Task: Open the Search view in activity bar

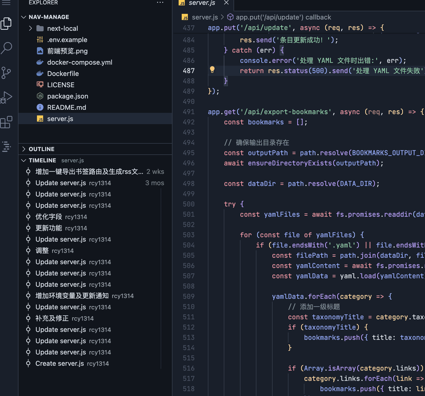Action: 6,48
